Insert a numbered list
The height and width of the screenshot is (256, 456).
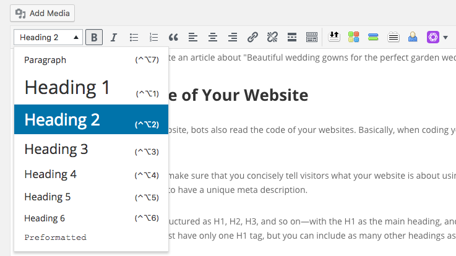pos(153,37)
